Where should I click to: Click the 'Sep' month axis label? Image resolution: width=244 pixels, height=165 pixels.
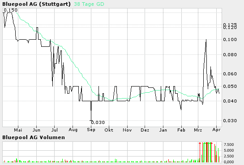click(91, 130)
